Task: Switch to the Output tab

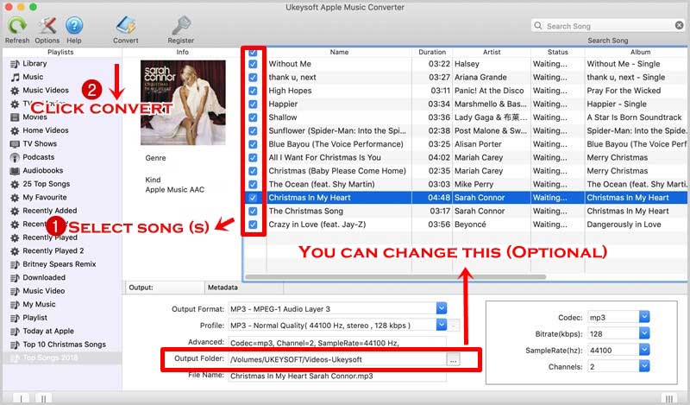Action: pos(165,288)
